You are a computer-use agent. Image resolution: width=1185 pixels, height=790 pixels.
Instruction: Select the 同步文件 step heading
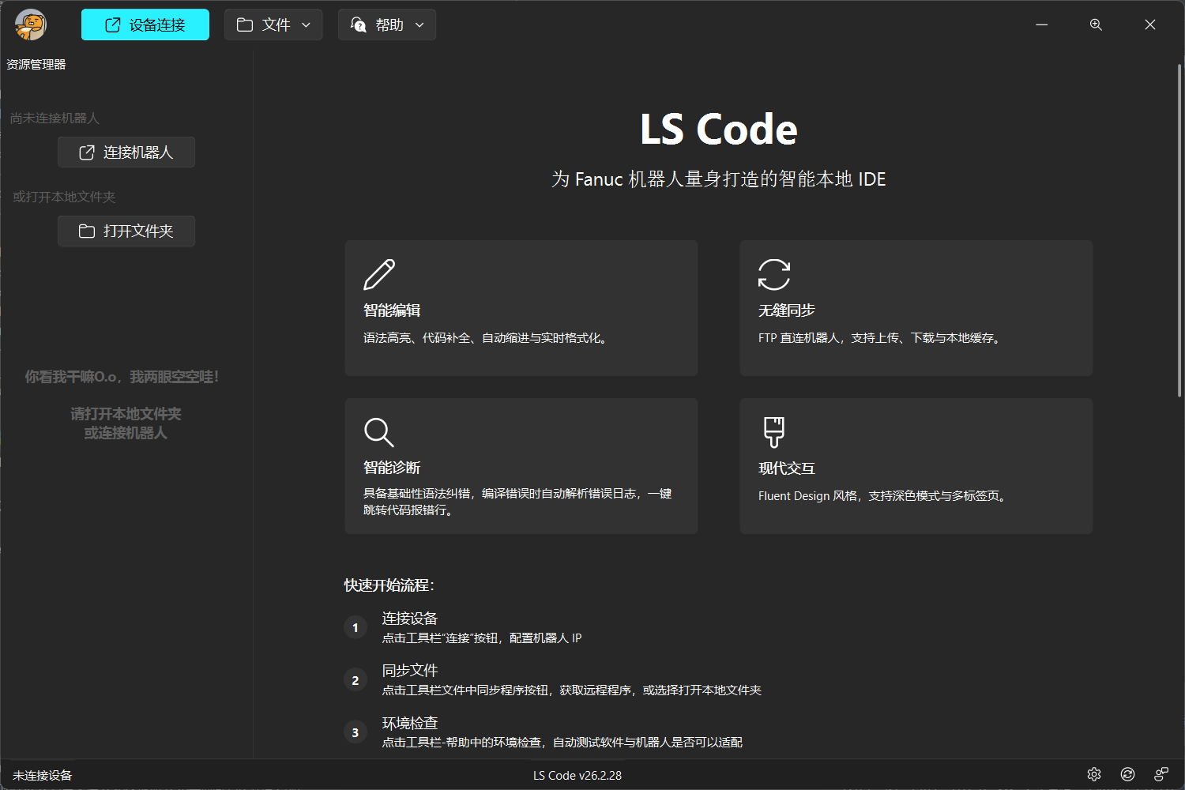(x=410, y=671)
